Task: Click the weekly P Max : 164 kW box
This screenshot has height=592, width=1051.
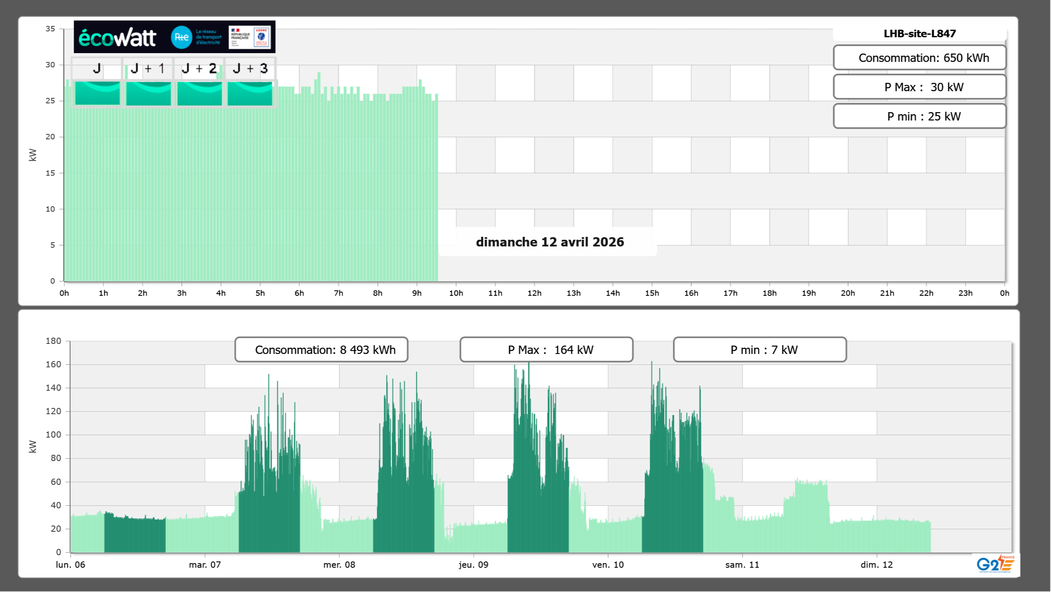Action: click(x=546, y=350)
